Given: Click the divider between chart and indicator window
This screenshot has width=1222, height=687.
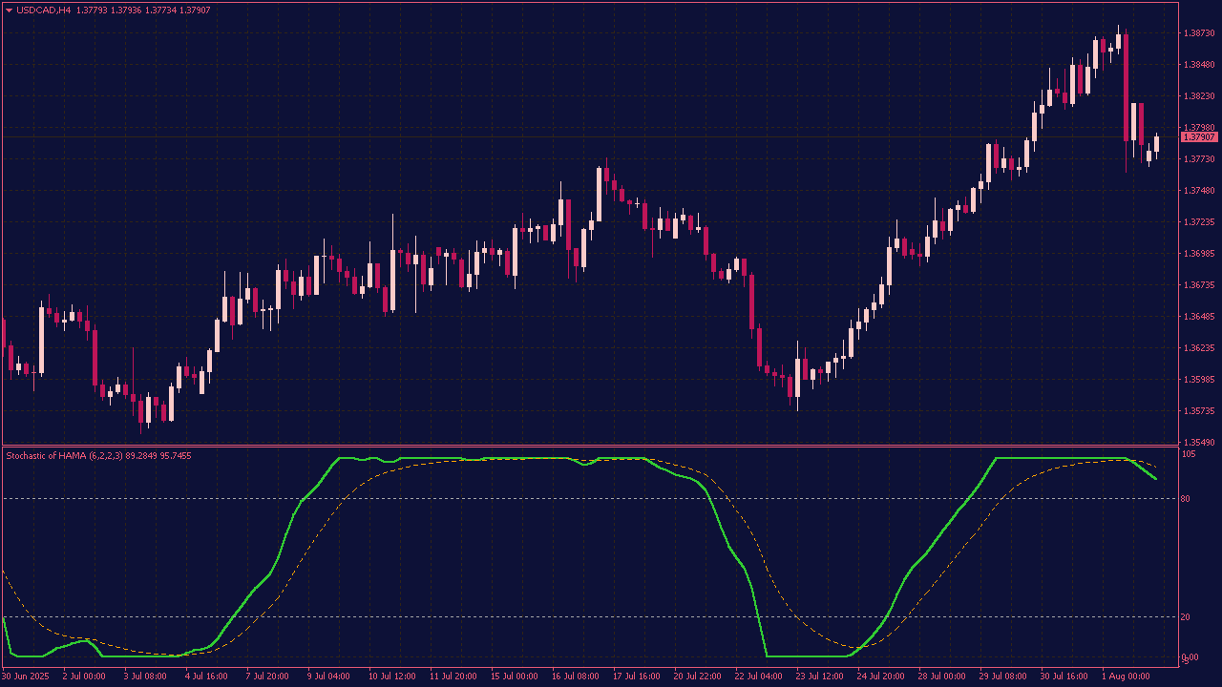Looking at the screenshot, I should coord(590,446).
